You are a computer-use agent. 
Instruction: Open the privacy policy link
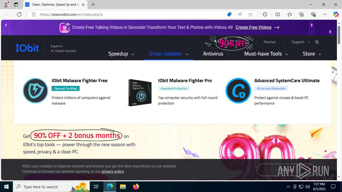[112, 171]
